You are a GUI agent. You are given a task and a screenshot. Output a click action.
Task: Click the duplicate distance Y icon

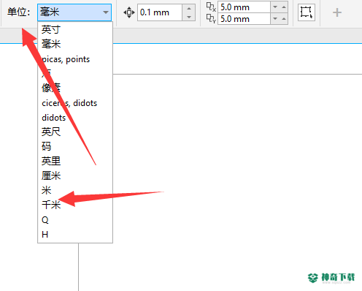pyautogui.click(x=211, y=18)
